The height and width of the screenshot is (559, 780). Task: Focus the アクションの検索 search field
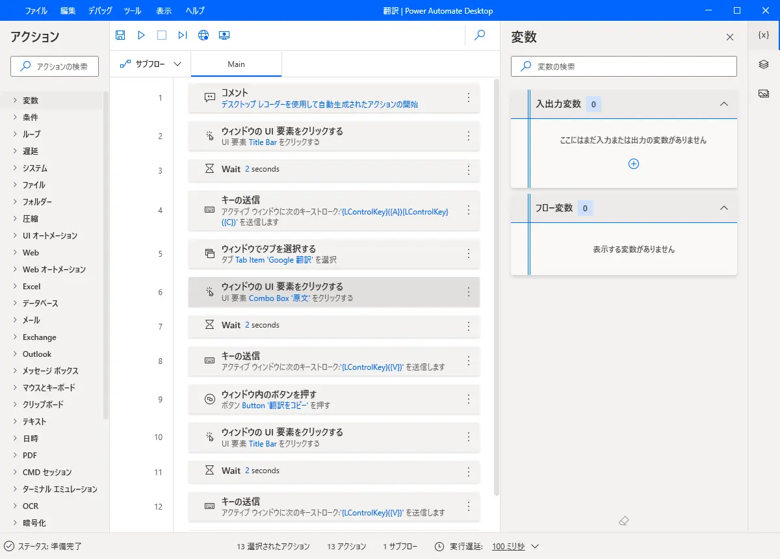[55, 66]
